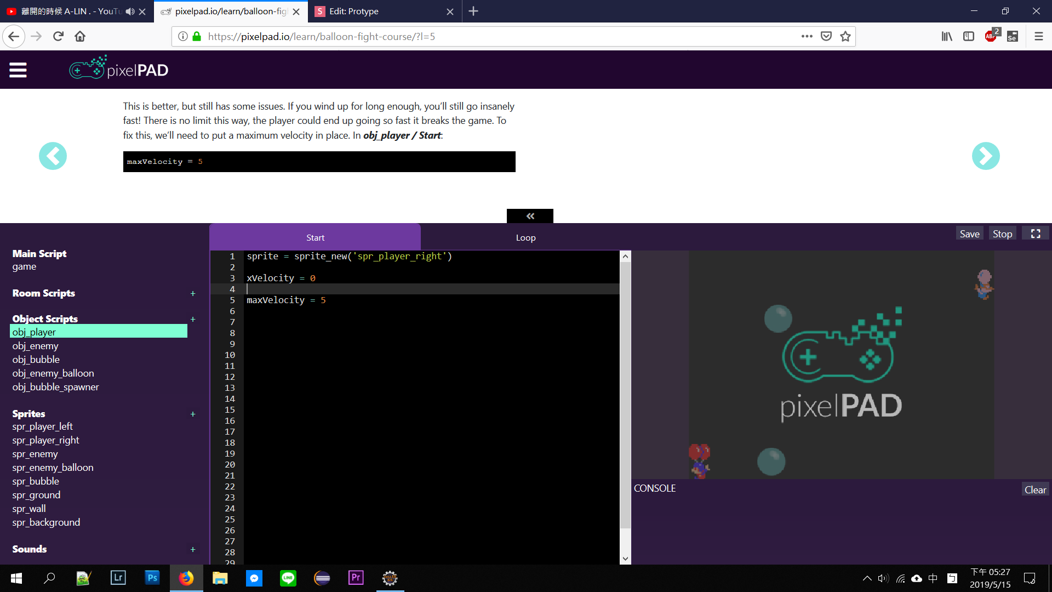Viewport: 1052px width, 592px height.
Task: Mute the YouTube tab audio
Action: [130, 12]
